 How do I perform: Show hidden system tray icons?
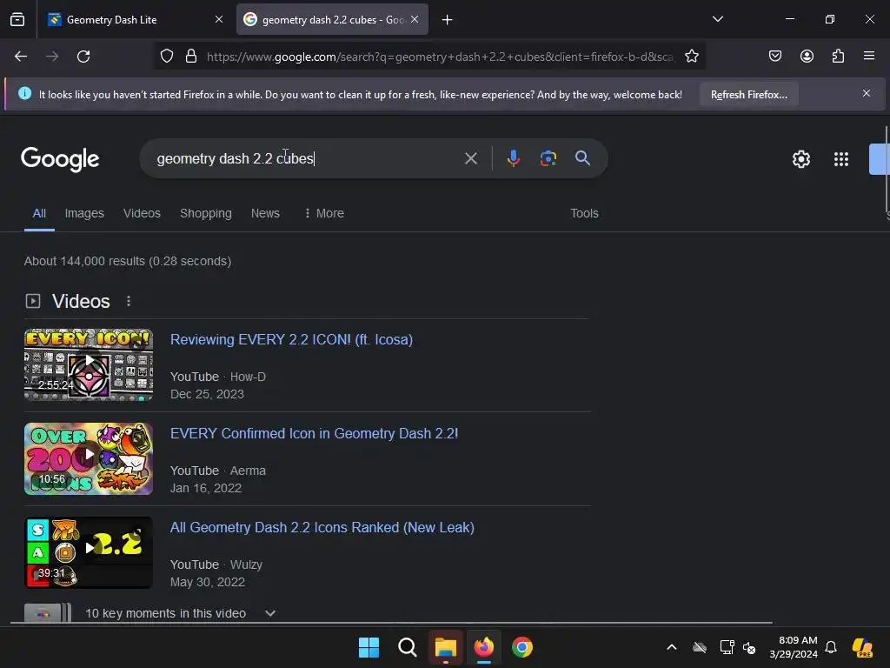click(672, 647)
